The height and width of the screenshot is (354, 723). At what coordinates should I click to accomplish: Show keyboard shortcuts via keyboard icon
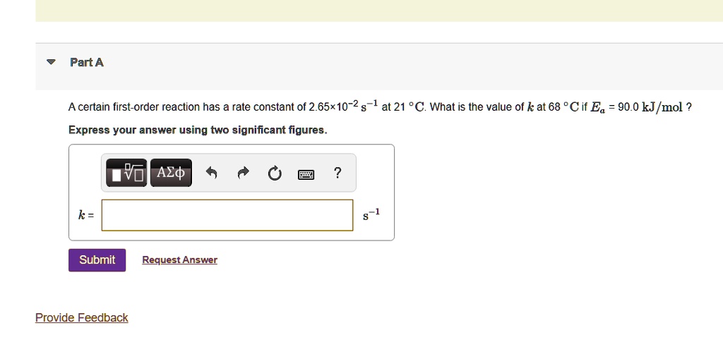pyautogui.click(x=306, y=173)
